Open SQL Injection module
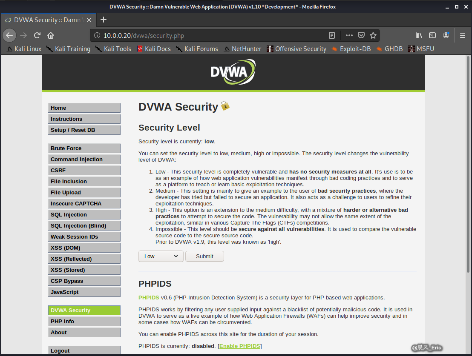The width and height of the screenshot is (472, 356). coord(84,215)
